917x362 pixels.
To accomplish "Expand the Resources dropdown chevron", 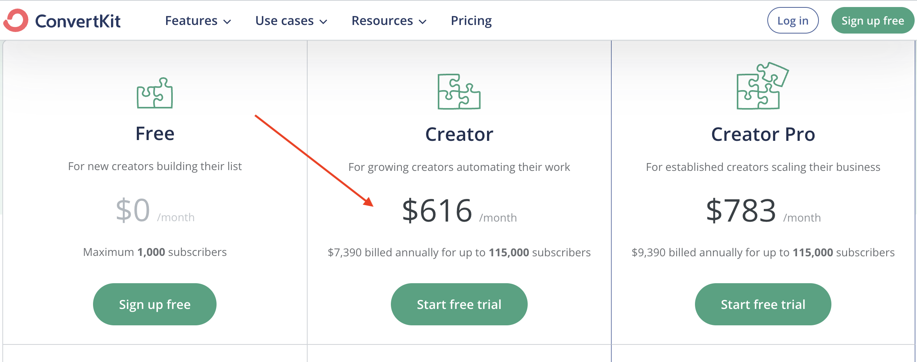I will pos(423,22).
